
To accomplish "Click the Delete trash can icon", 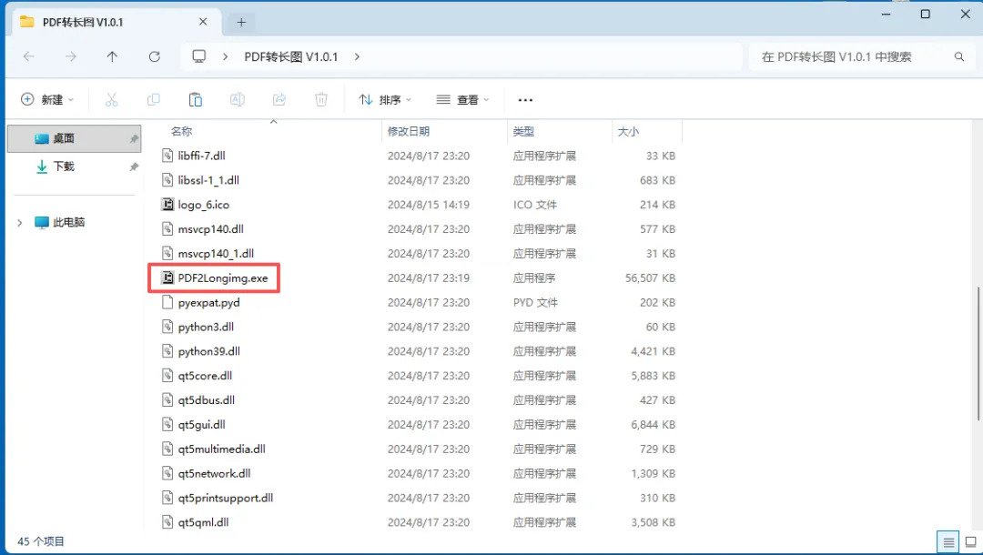I will coord(321,99).
